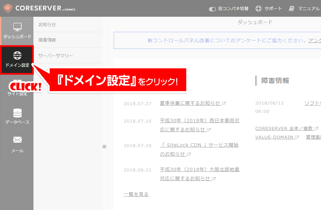Click the サポート lifebuoy icon
This screenshot has width=321, height=210.
click(258, 9)
